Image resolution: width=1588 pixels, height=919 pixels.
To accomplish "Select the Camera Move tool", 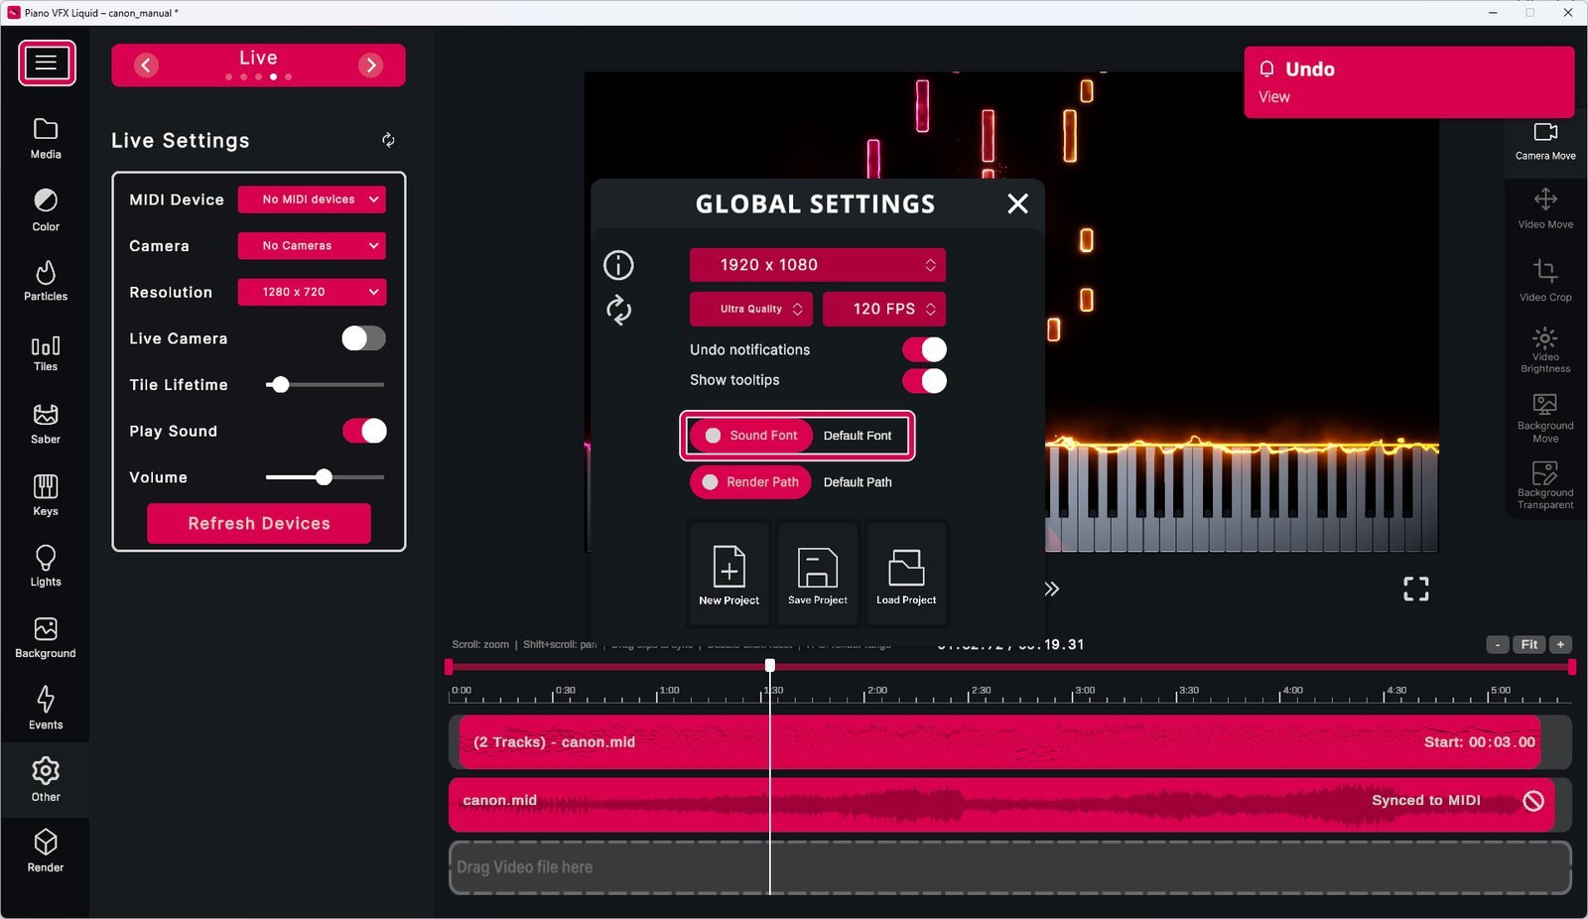I will pos(1545,141).
